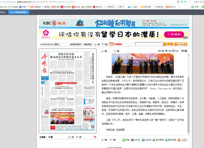204x148 pixels.
Task: Expand bookmarks bar overflow chevron
Action: click(x=179, y=7)
